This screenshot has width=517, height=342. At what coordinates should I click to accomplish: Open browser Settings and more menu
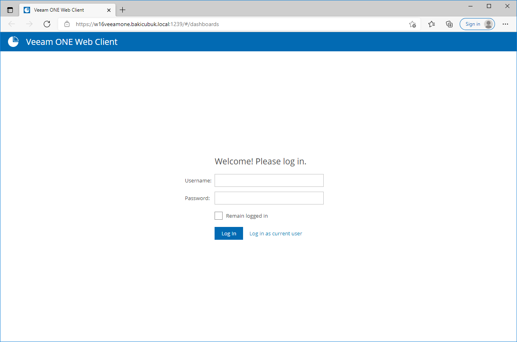tap(505, 24)
